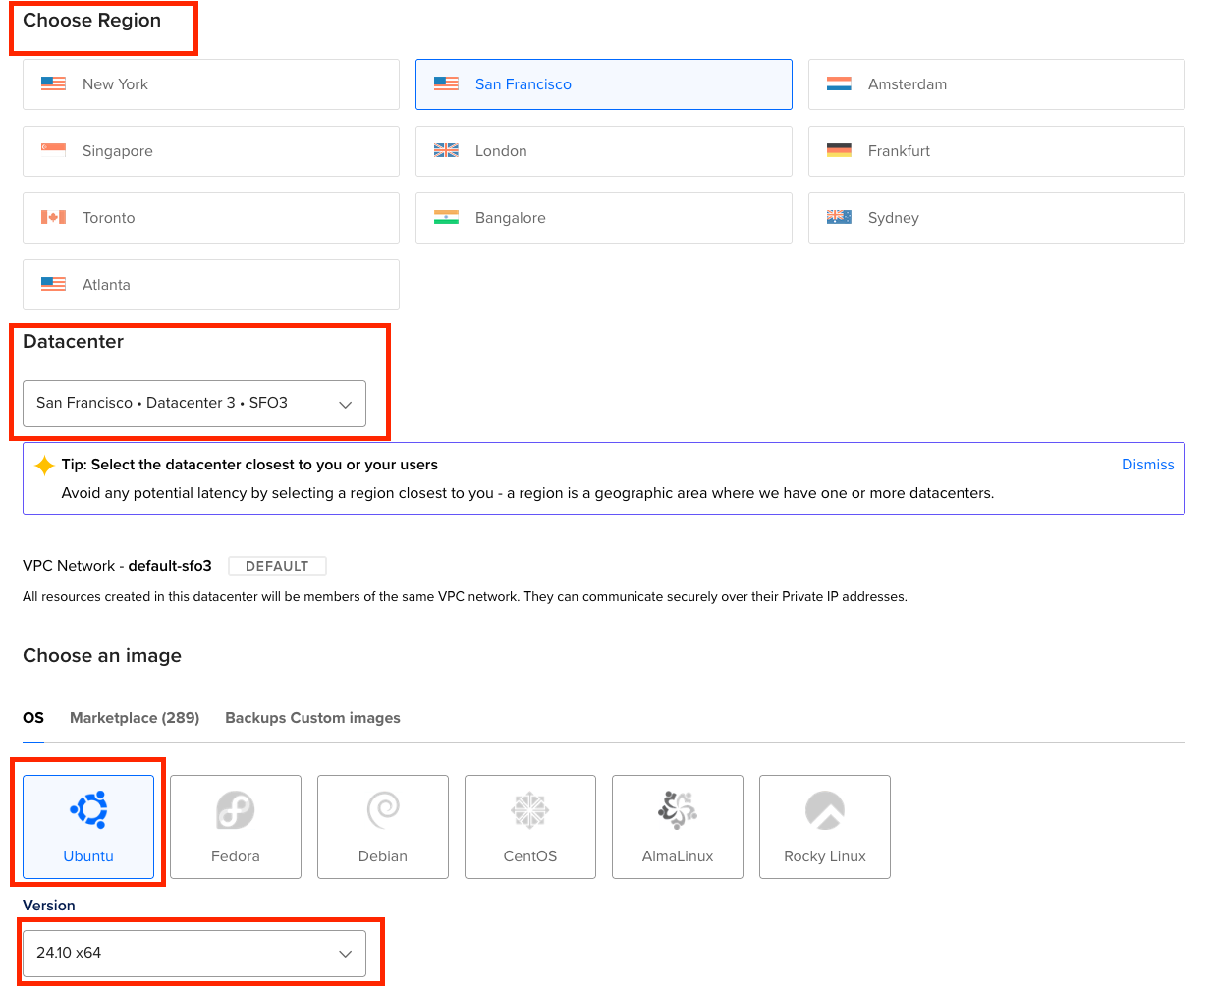The image size is (1212, 990).
Task: Click the Rocky Linux logo icon
Action: point(825,810)
